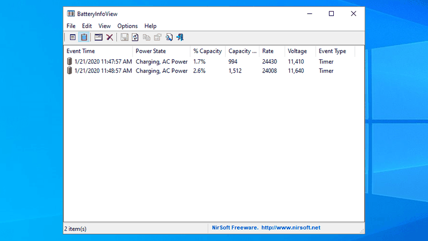Click the 2 item(s) status bar text

[x=75, y=229]
